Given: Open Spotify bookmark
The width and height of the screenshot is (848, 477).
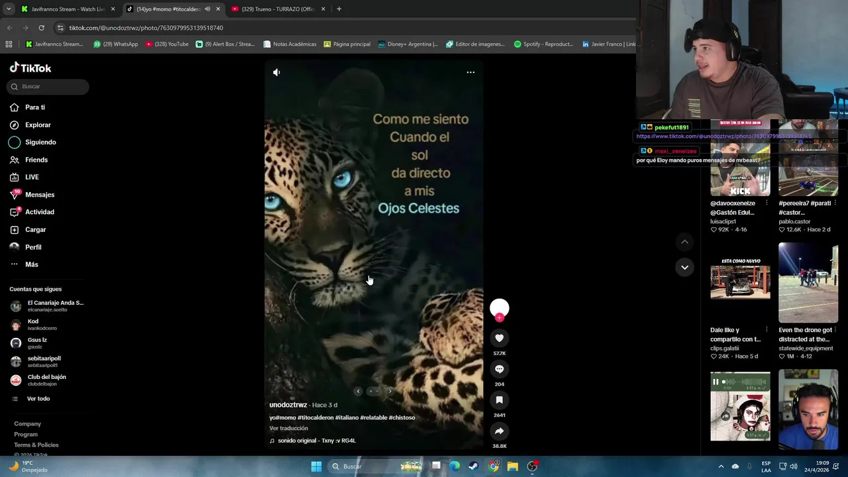Looking at the screenshot, I should [x=543, y=44].
